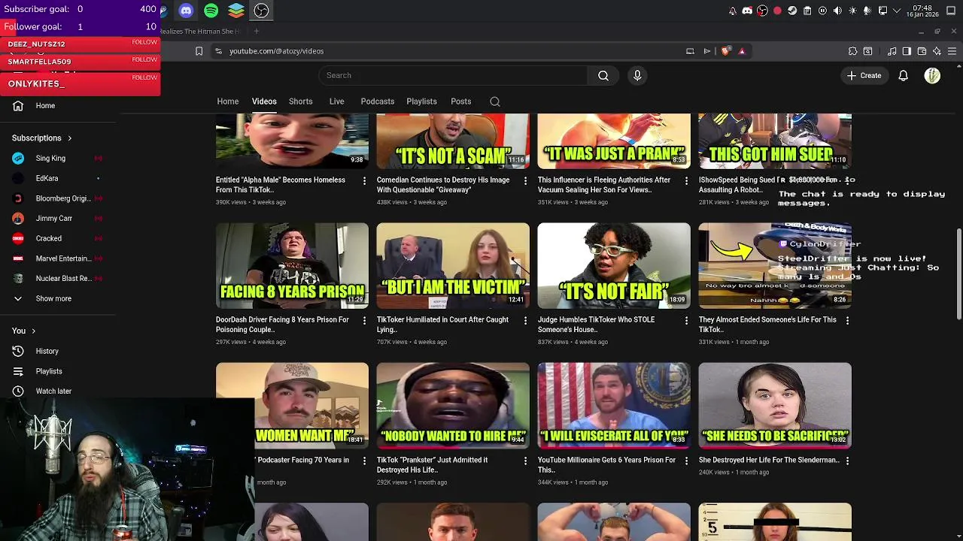Click the clipboard tray icon
Screen dimensions: 963x541
click(807, 11)
